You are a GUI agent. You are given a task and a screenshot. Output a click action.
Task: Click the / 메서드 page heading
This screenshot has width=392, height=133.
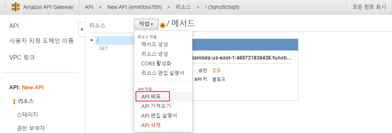tap(181, 24)
